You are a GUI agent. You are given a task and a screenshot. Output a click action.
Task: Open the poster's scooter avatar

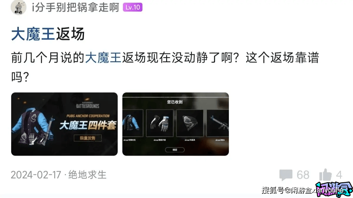19,7
